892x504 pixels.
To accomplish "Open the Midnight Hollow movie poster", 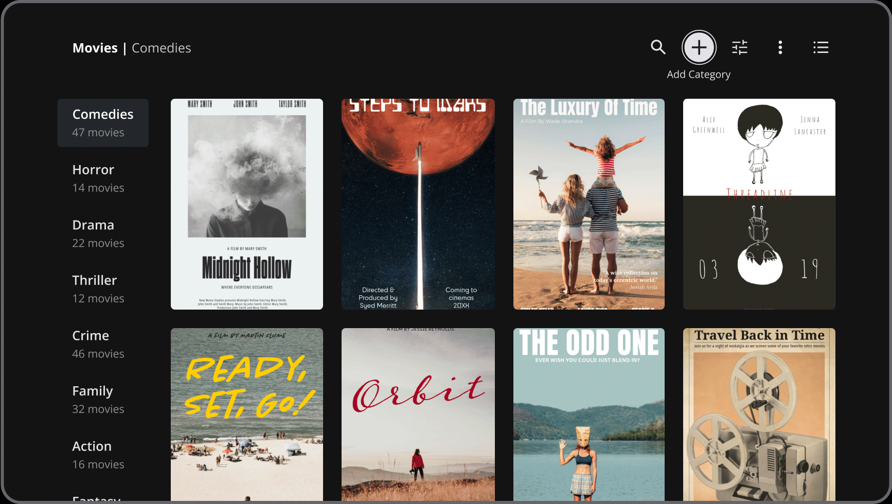I will coord(247,204).
